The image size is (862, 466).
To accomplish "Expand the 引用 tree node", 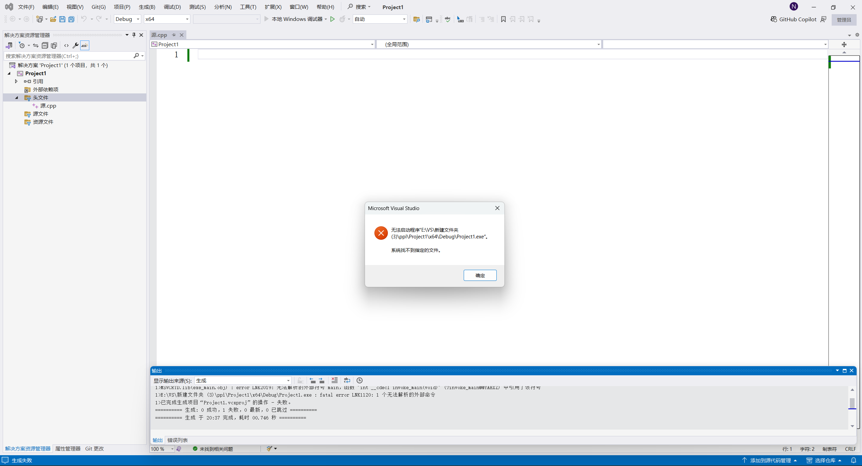I will (x=16, y=81).
